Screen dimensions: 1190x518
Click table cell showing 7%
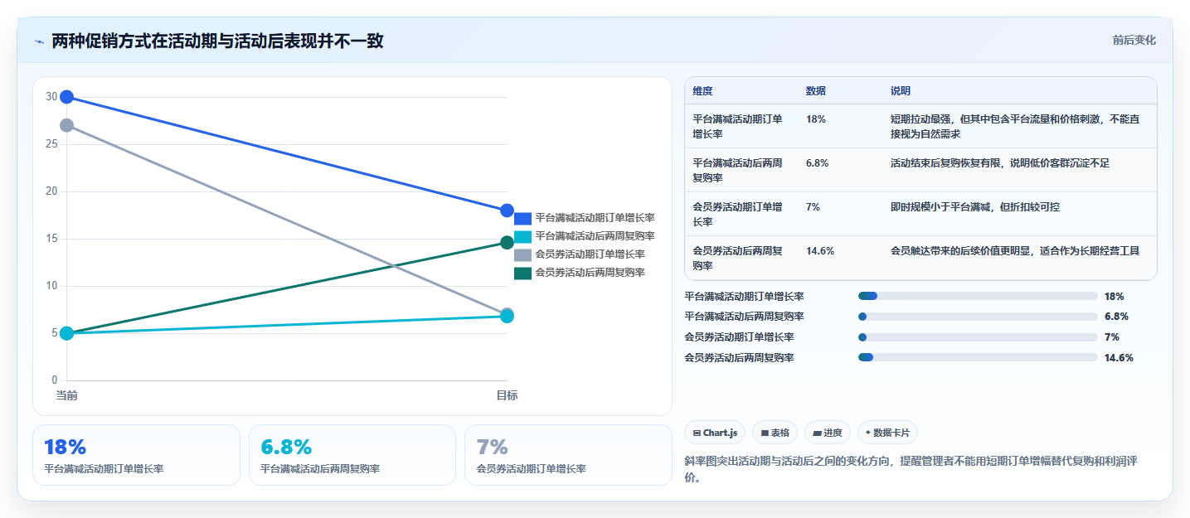click(814, 207)
